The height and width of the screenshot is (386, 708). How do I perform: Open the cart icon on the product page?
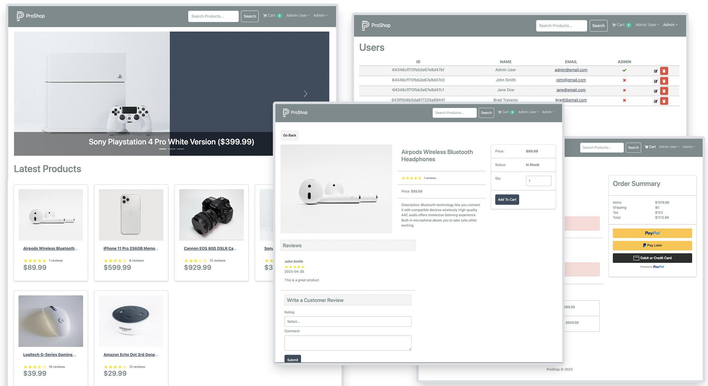(505, 112)
